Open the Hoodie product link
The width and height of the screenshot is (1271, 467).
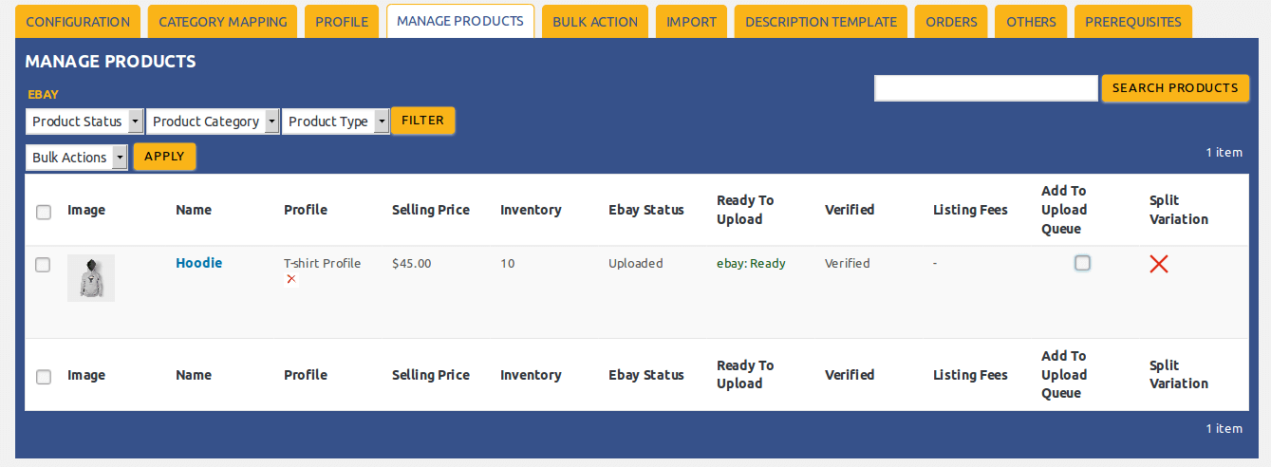point(198,263)
